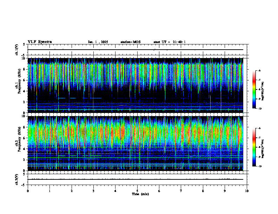Screen dimensions: 278x214
Task: Click the time axis tick label "4"
Action: (x=115, y=191)
